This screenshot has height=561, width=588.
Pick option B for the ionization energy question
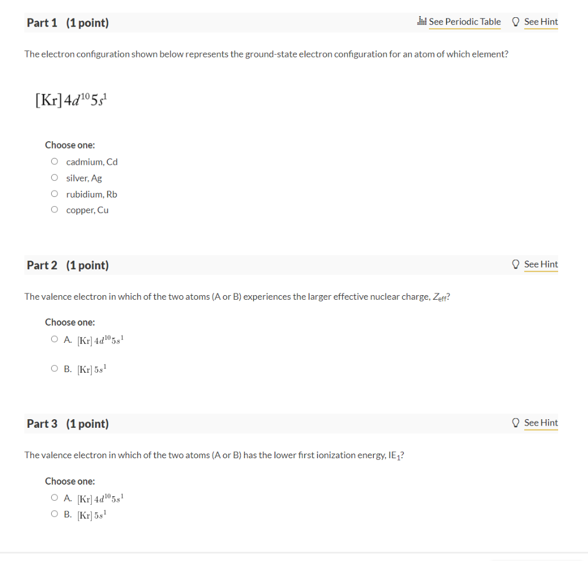pyautogui.click(x=53, y=513)
